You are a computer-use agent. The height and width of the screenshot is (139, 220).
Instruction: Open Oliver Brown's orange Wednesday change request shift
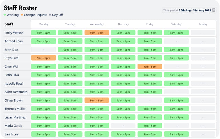coord(97,100)
